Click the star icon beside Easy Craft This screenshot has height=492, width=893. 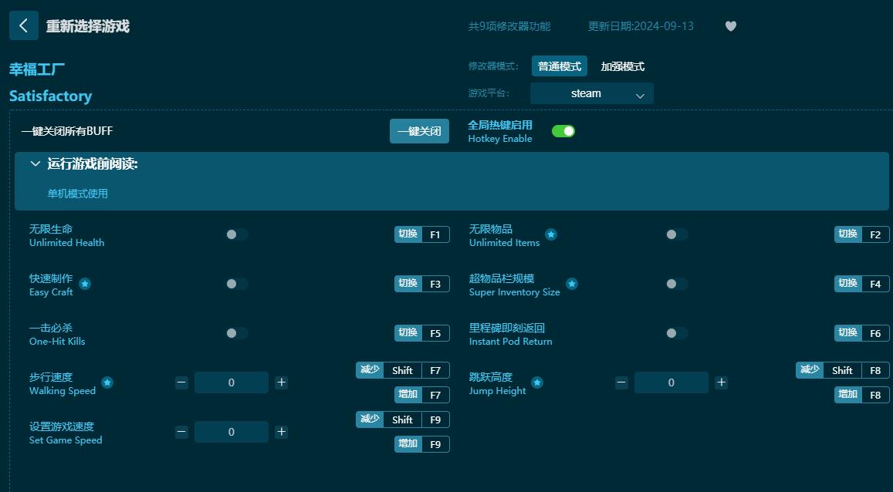(83, 284)
